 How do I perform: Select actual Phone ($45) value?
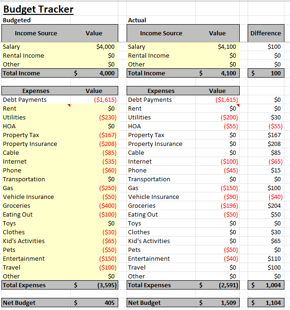click(231, 171)
